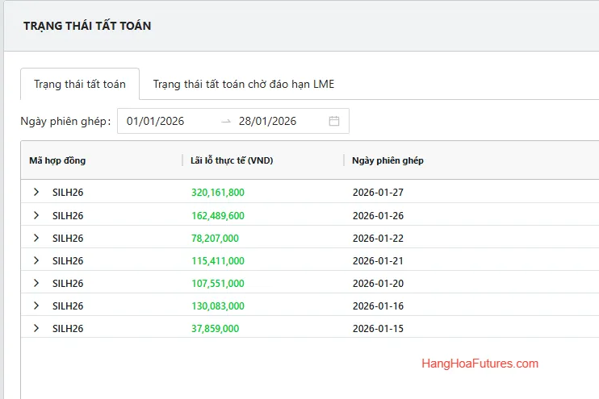Expand the SILH26 row dated 2026-01-27
Viewport: 599px width, 399px height.
click(x=36, y=193)
